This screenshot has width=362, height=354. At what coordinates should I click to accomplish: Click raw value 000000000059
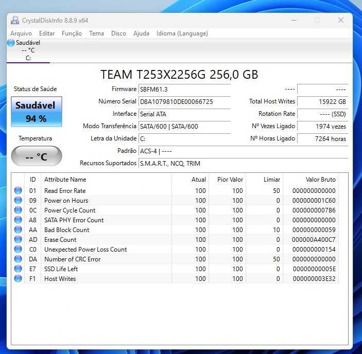pos(314,230)
